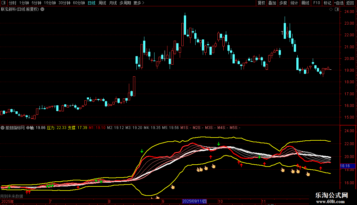
Task: Add stock via +自选 button
Action: [x=339, y=3]
